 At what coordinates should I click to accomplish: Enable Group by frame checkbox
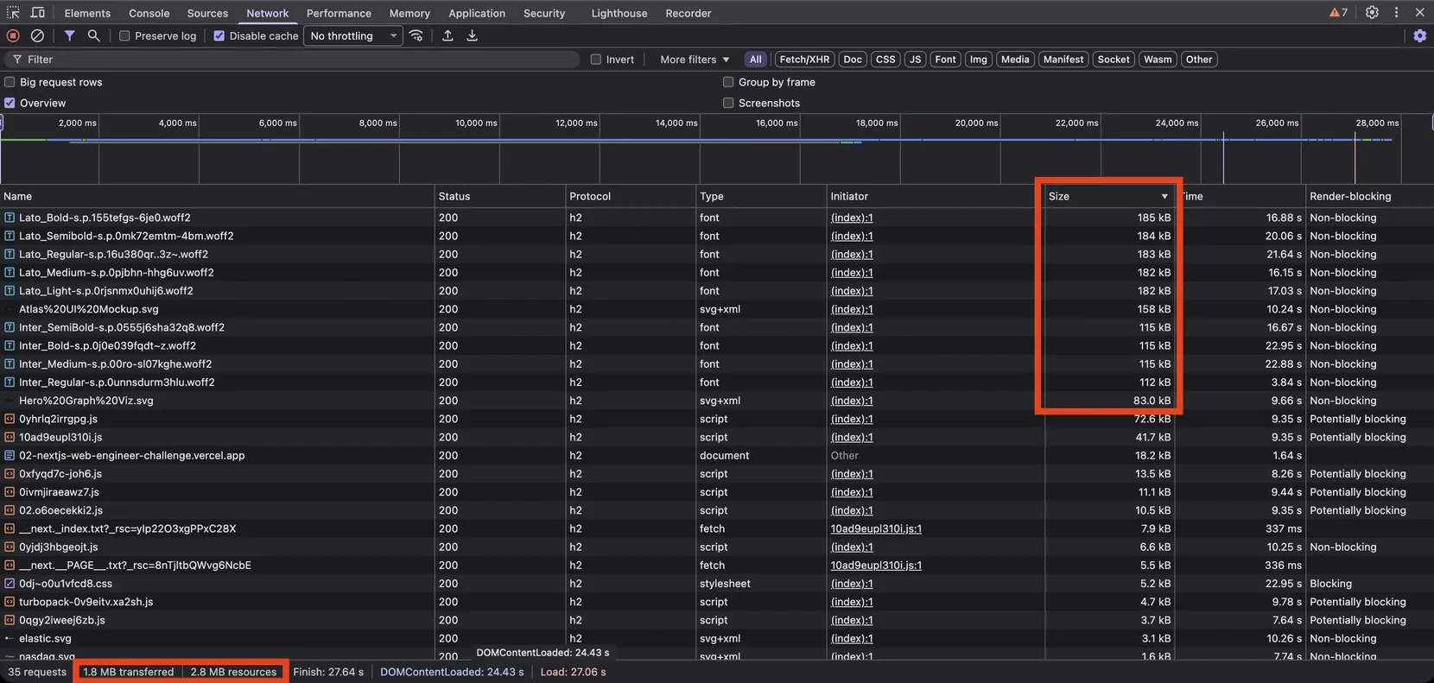coord(728,82)
